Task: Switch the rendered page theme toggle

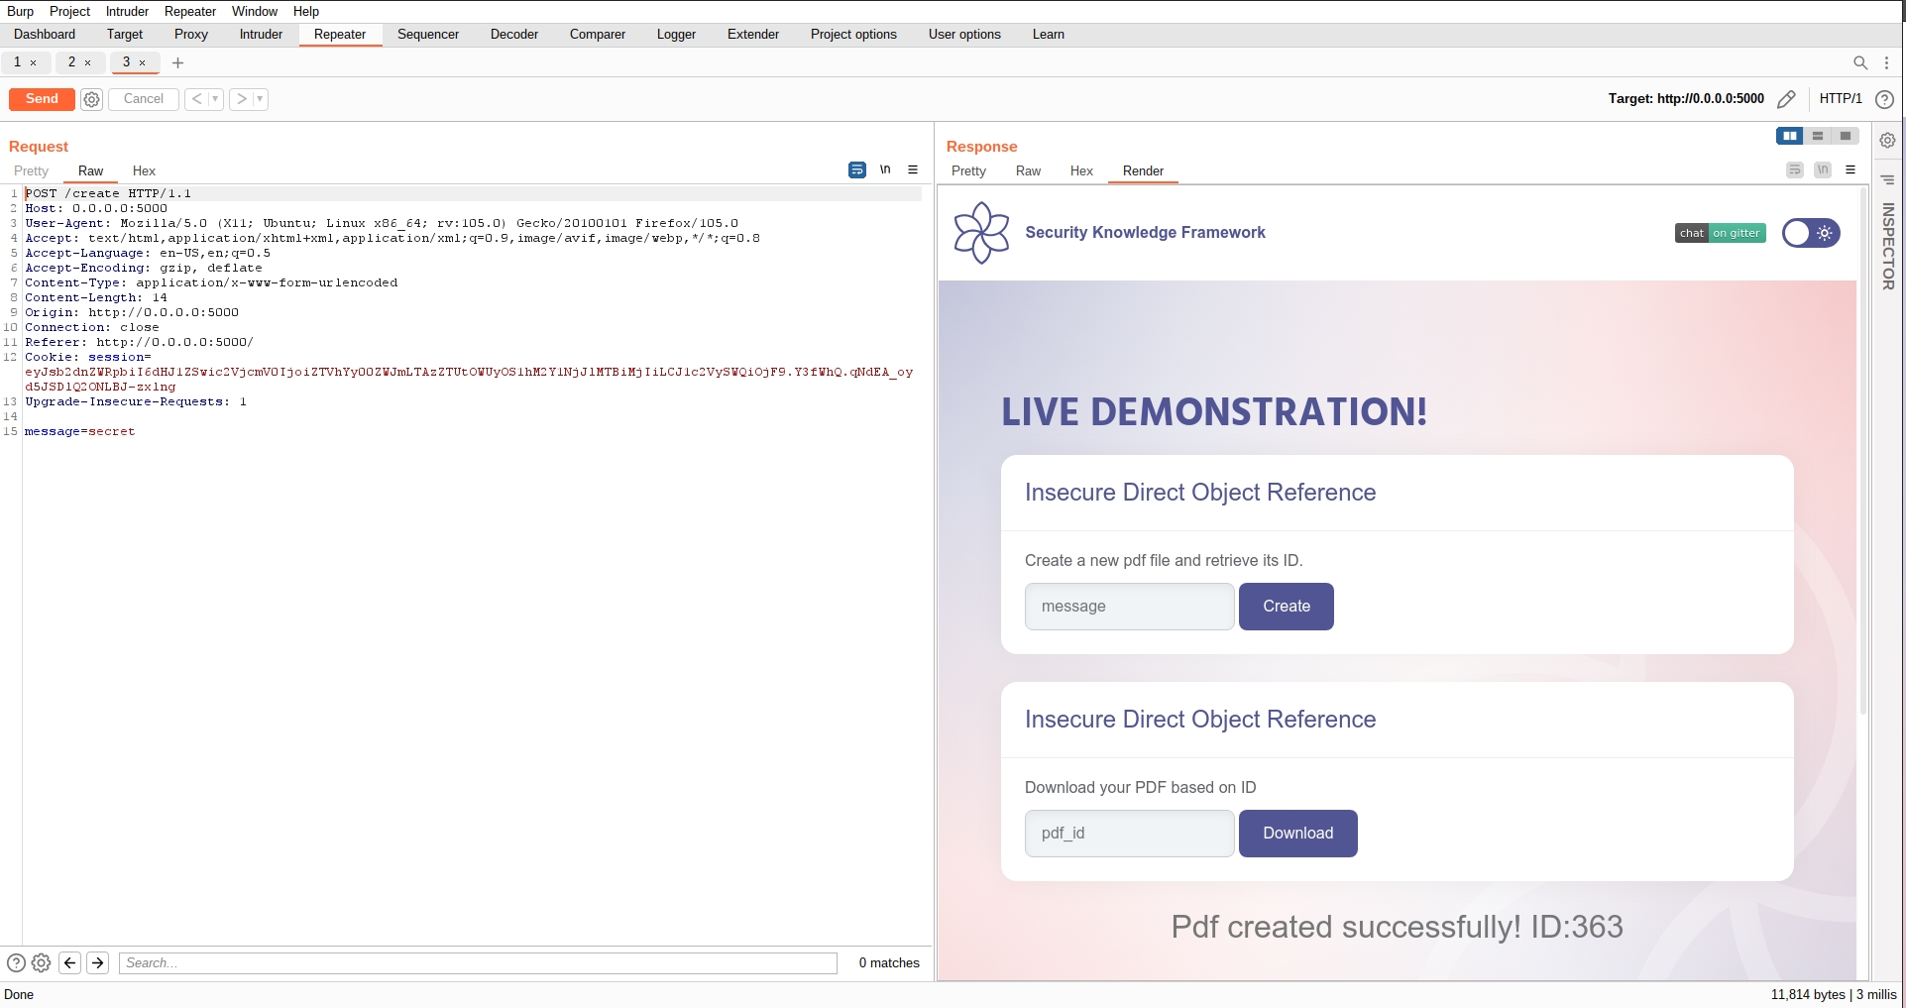Action: click(1811, 233)
